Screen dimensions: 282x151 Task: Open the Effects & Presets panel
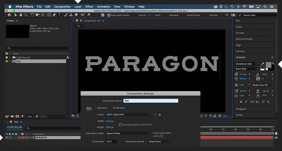[x=244, y=39]
